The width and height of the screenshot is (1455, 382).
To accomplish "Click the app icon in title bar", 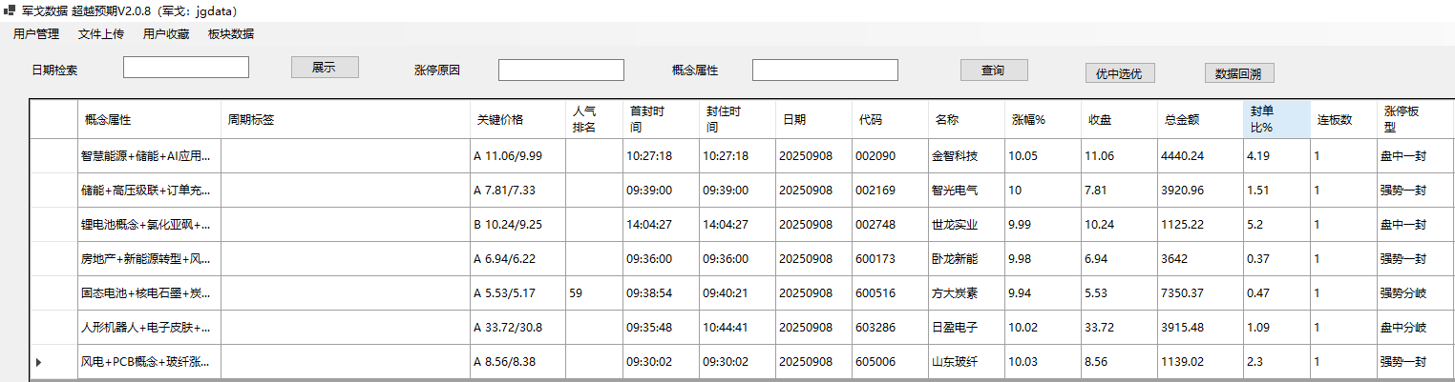I will tap(10, 10).
